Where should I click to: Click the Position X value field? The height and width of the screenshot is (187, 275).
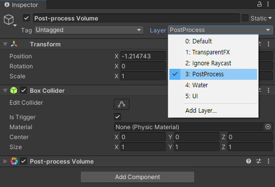(143, 56)
